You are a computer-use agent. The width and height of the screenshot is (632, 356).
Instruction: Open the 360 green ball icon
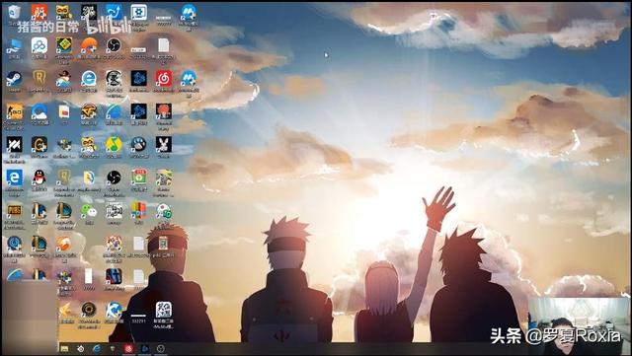click(164, 211)
